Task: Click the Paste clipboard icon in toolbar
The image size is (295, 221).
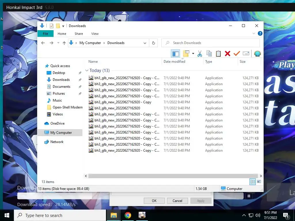Action: [218, 54]
